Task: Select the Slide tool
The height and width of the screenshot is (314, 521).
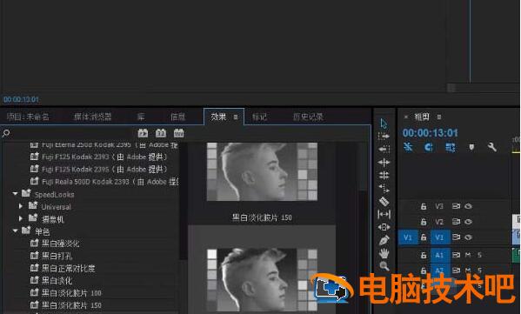Action: coord(384,227)
